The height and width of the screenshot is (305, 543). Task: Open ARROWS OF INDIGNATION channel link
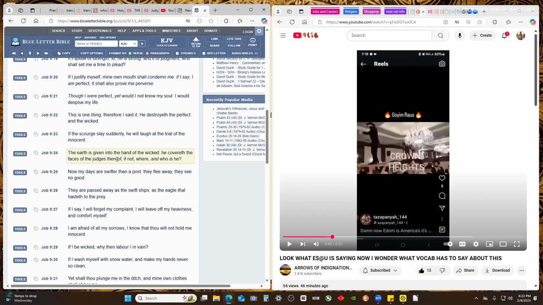pyautogui.click(x=323, y=268)
